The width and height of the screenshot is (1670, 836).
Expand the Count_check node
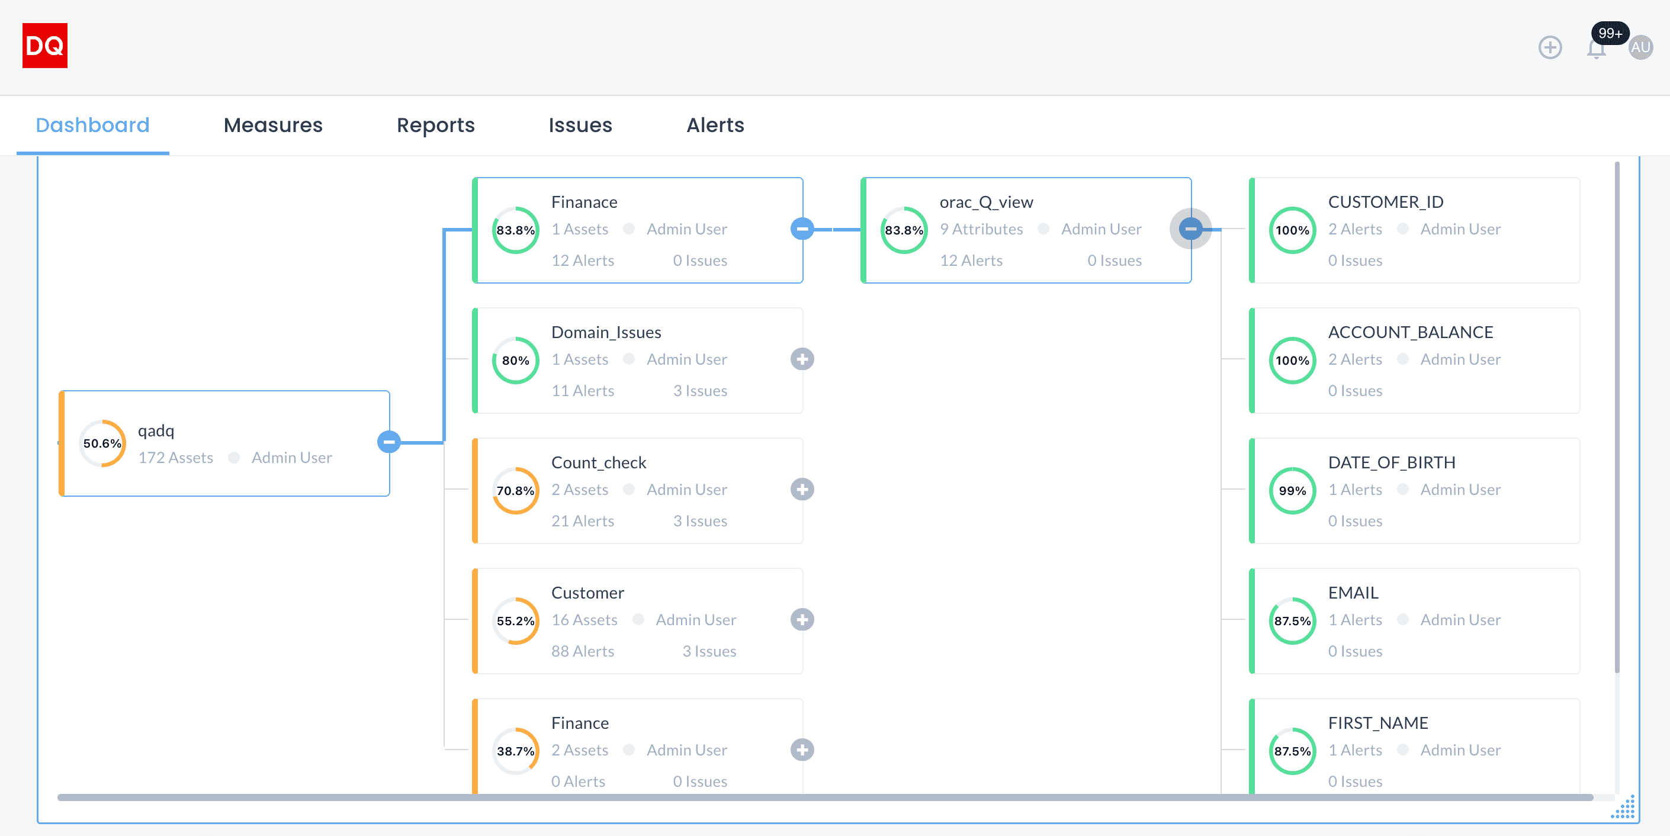point(802,490)
